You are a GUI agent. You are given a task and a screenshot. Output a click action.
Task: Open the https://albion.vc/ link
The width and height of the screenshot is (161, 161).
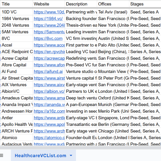point(49,92)
